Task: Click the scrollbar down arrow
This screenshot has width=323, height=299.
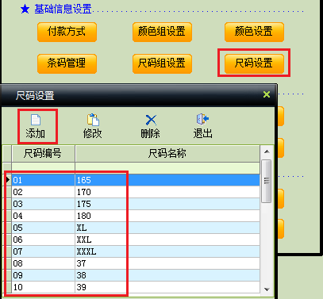Action: [x=267, y=289]
